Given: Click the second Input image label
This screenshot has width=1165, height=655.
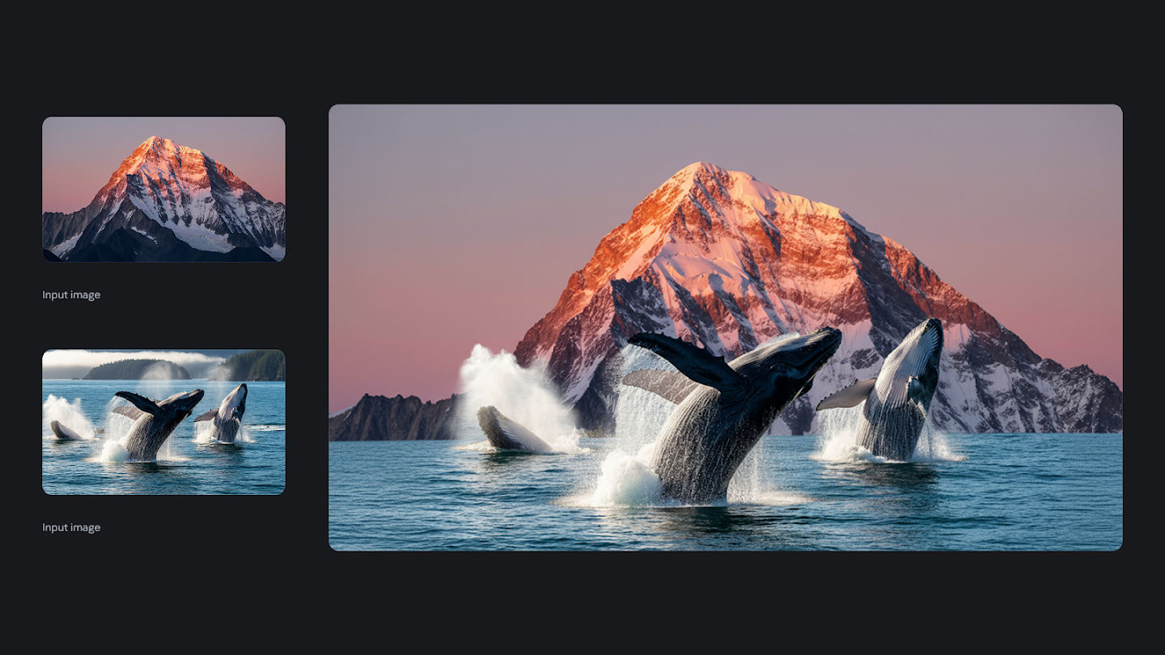Looking at the screenshot, I should click(71, 526).
